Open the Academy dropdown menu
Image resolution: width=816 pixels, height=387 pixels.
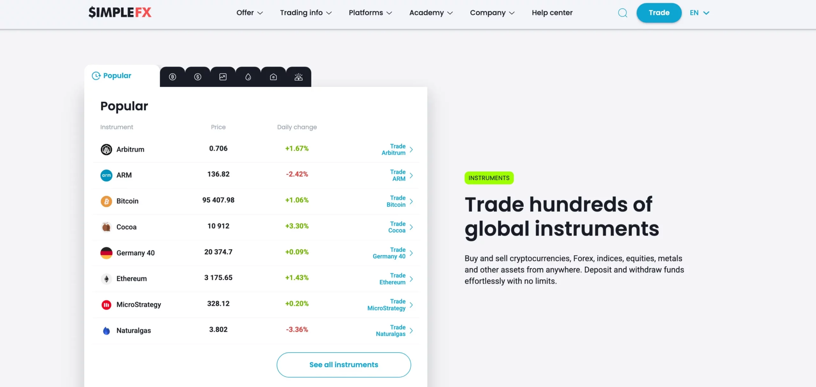tap(431, 12)
